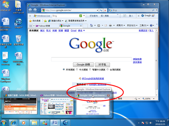The width and height of the screenshot is (169, 126).
Task: Click Windows Live Messenger taskbar icon
Action: coord(45,123)
